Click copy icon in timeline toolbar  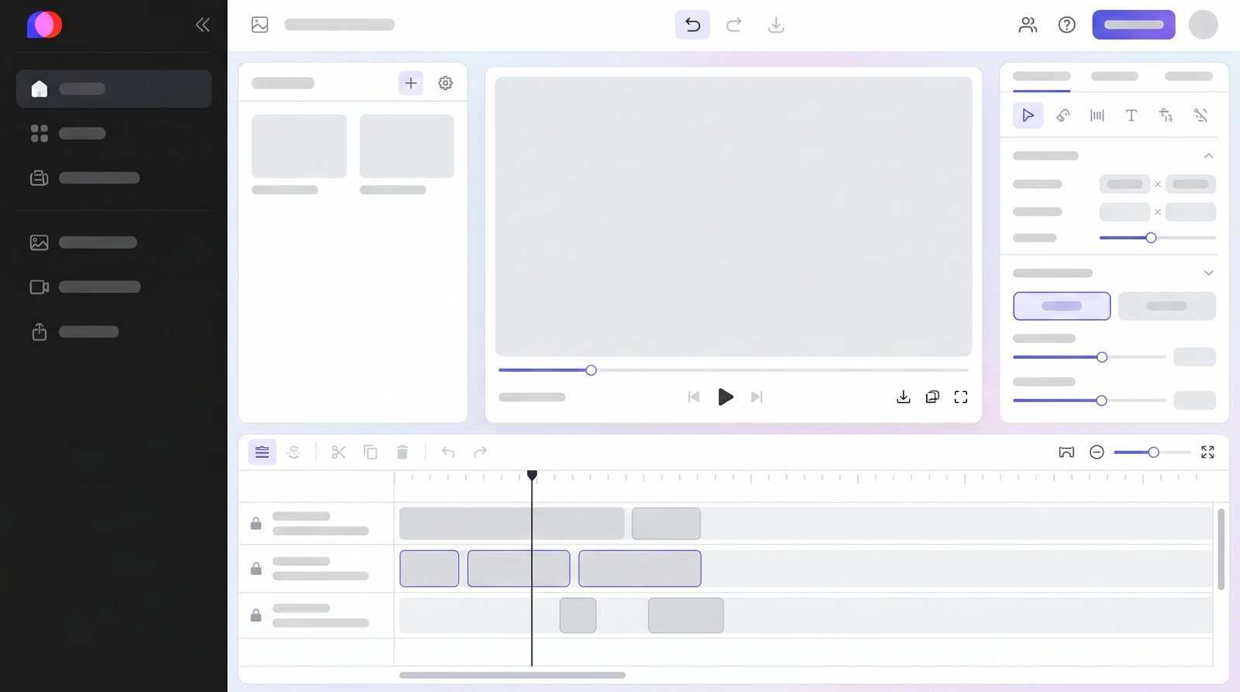(x=370, y=452)
